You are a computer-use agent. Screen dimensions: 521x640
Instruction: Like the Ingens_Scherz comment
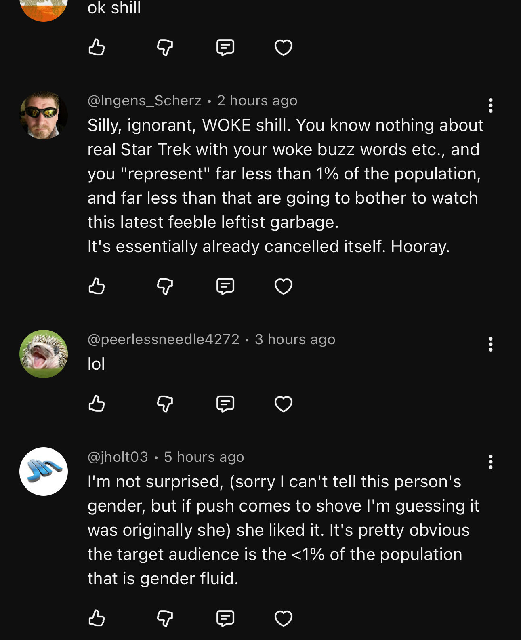tap(97, 286)
